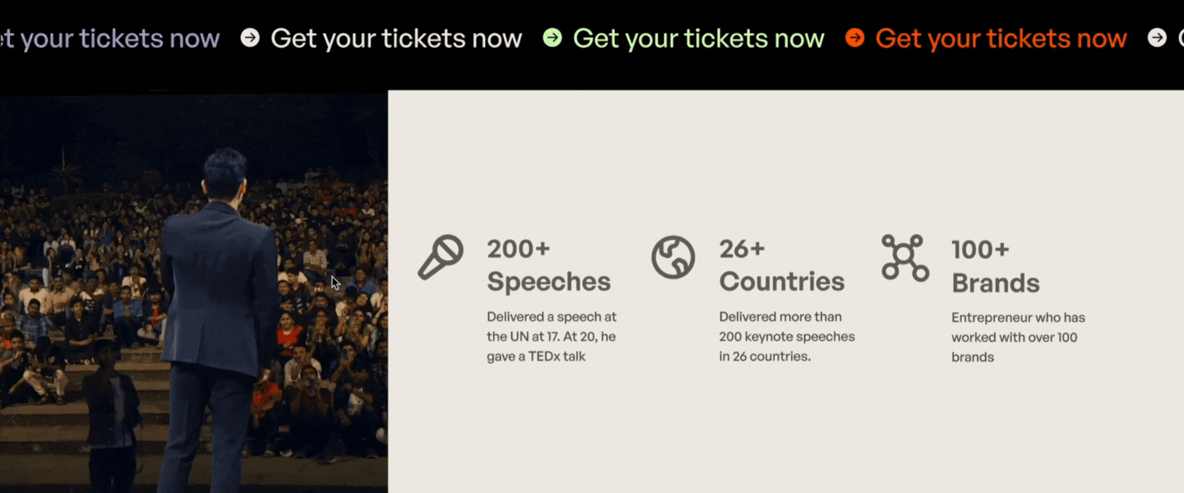1184x493 pixels.
Task: Click the arrow icon after orange ticket text
Action: tap(1157, 38)
